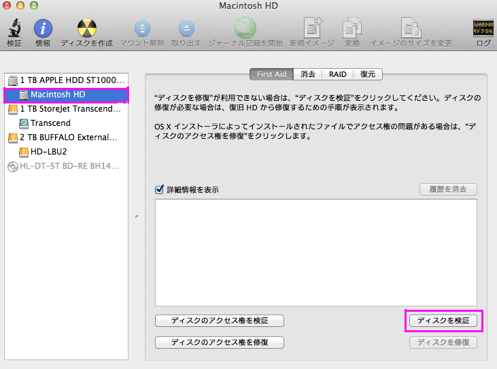Click the 検証 microscope toolbar icon
This screenshot has width=497, height=369.
click(14, 28)
